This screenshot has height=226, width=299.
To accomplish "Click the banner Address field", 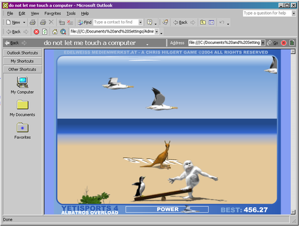I will (x=225, y=43).
